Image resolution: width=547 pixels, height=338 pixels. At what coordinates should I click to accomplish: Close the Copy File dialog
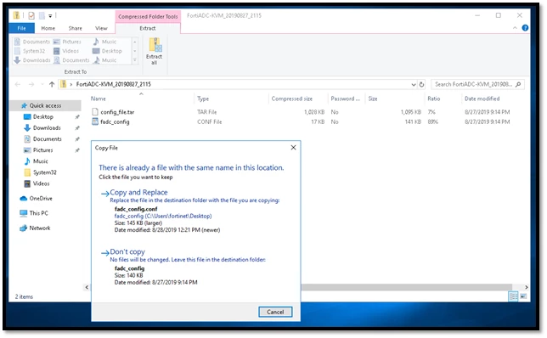(x=293, y=148)
